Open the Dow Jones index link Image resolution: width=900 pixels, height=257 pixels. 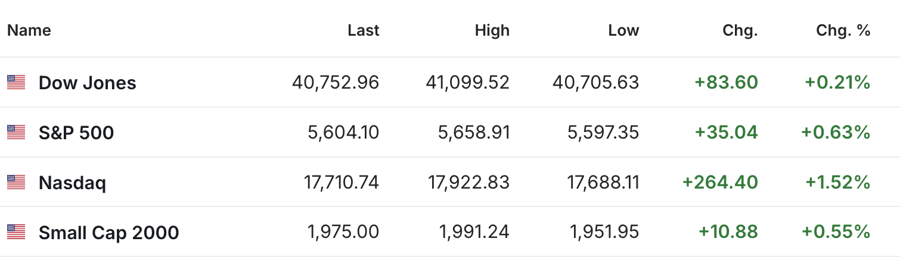(x=88, y=83)
